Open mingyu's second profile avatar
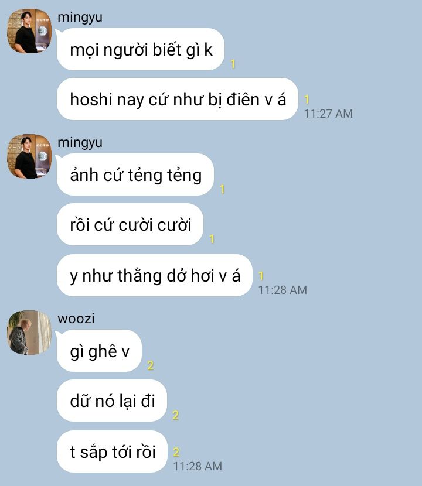The image size is (422, 486). [29, 156]
